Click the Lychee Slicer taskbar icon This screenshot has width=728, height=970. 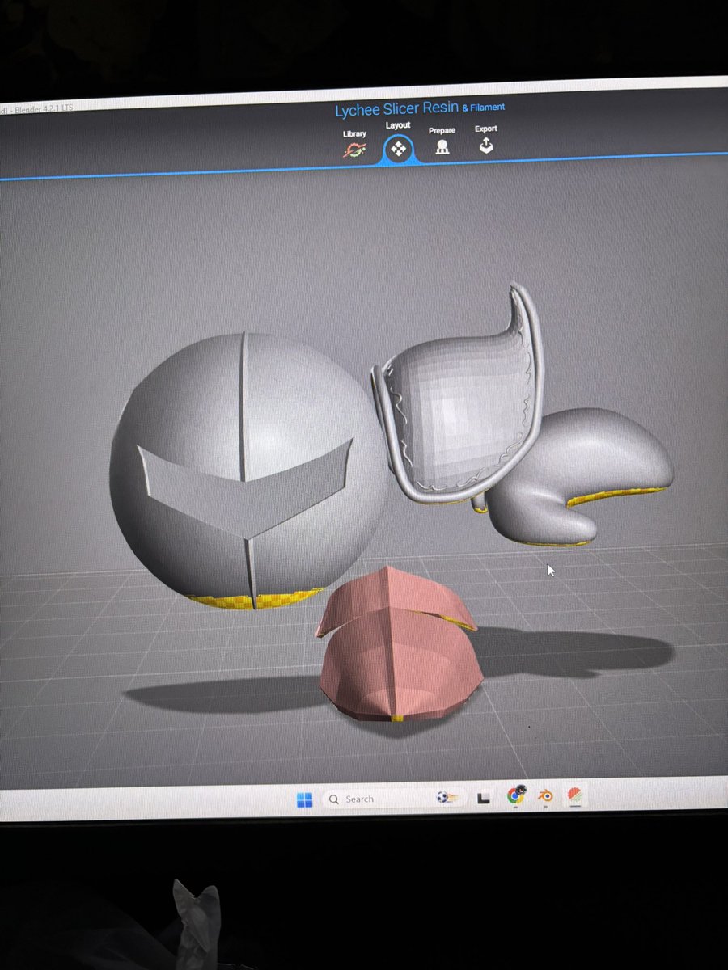575,795
